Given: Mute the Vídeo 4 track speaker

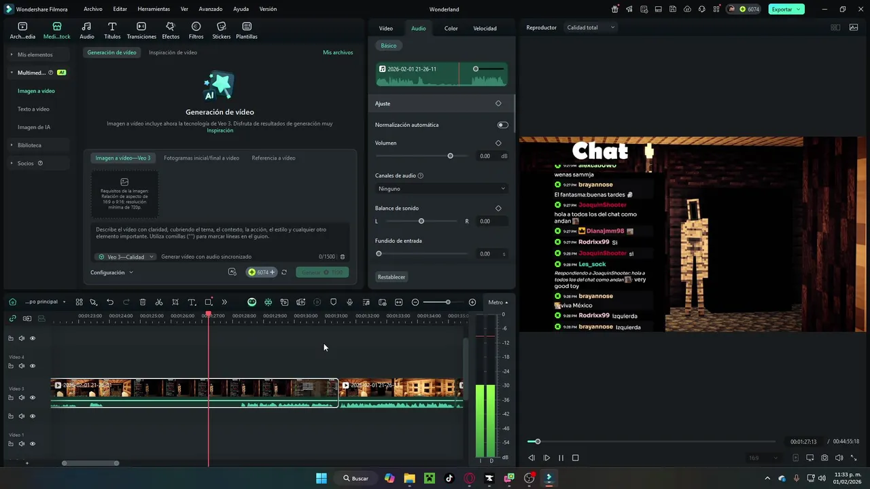Looking at the screenshot, I should tap(21, 366).
